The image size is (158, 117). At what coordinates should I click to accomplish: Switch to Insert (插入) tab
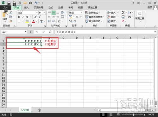click(27, 8)
